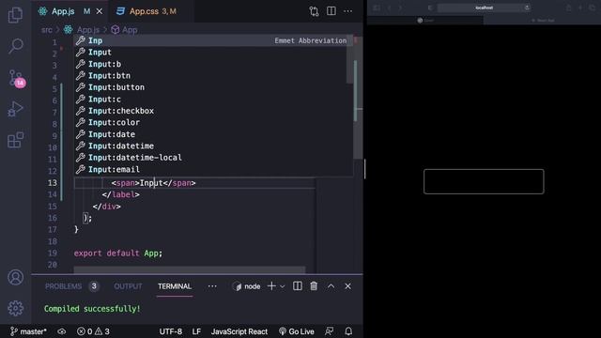
Task: Open Source Control view with 14 badge
Action: tap(17, 79)
